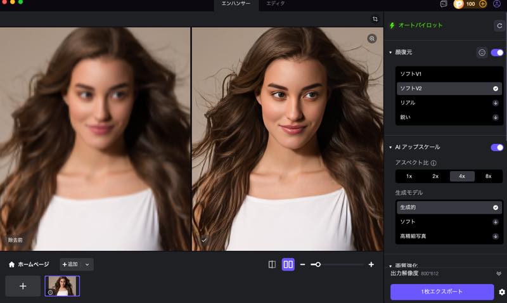Open the face selection smiley icon

click(x=482, y=53)
